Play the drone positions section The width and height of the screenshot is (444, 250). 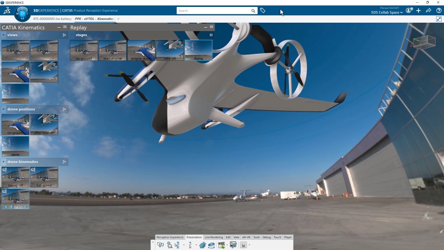click(64, 109)
